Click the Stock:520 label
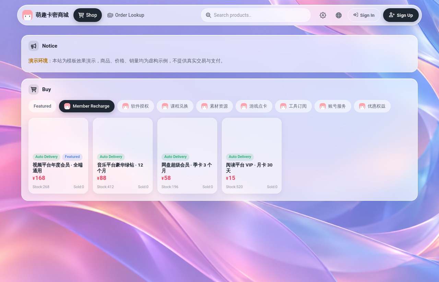The width and height of the screenshot is (439, 282). [x=234, y=187]
